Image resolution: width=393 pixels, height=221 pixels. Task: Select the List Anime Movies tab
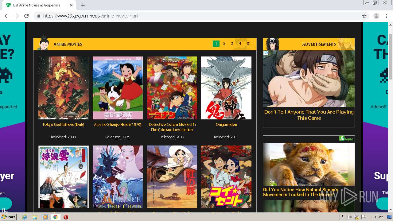(39, 5)
